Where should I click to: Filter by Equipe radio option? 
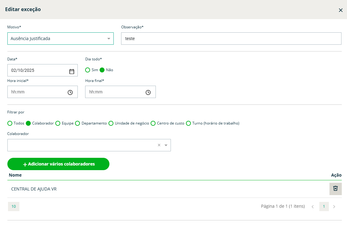coord(58,123)
